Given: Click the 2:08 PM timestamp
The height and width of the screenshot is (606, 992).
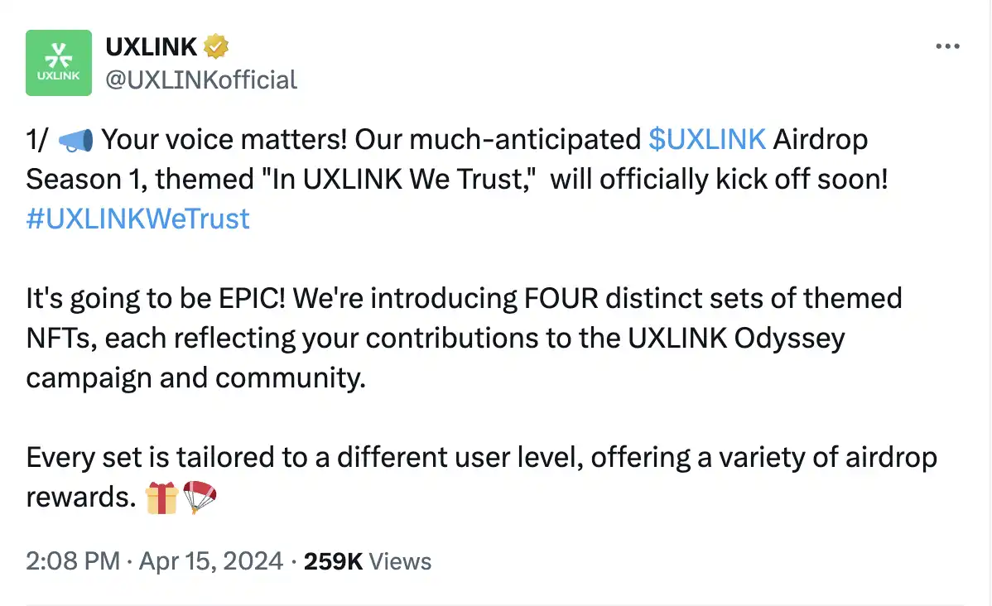Looking at the screenshot, I should coord(73,561).
